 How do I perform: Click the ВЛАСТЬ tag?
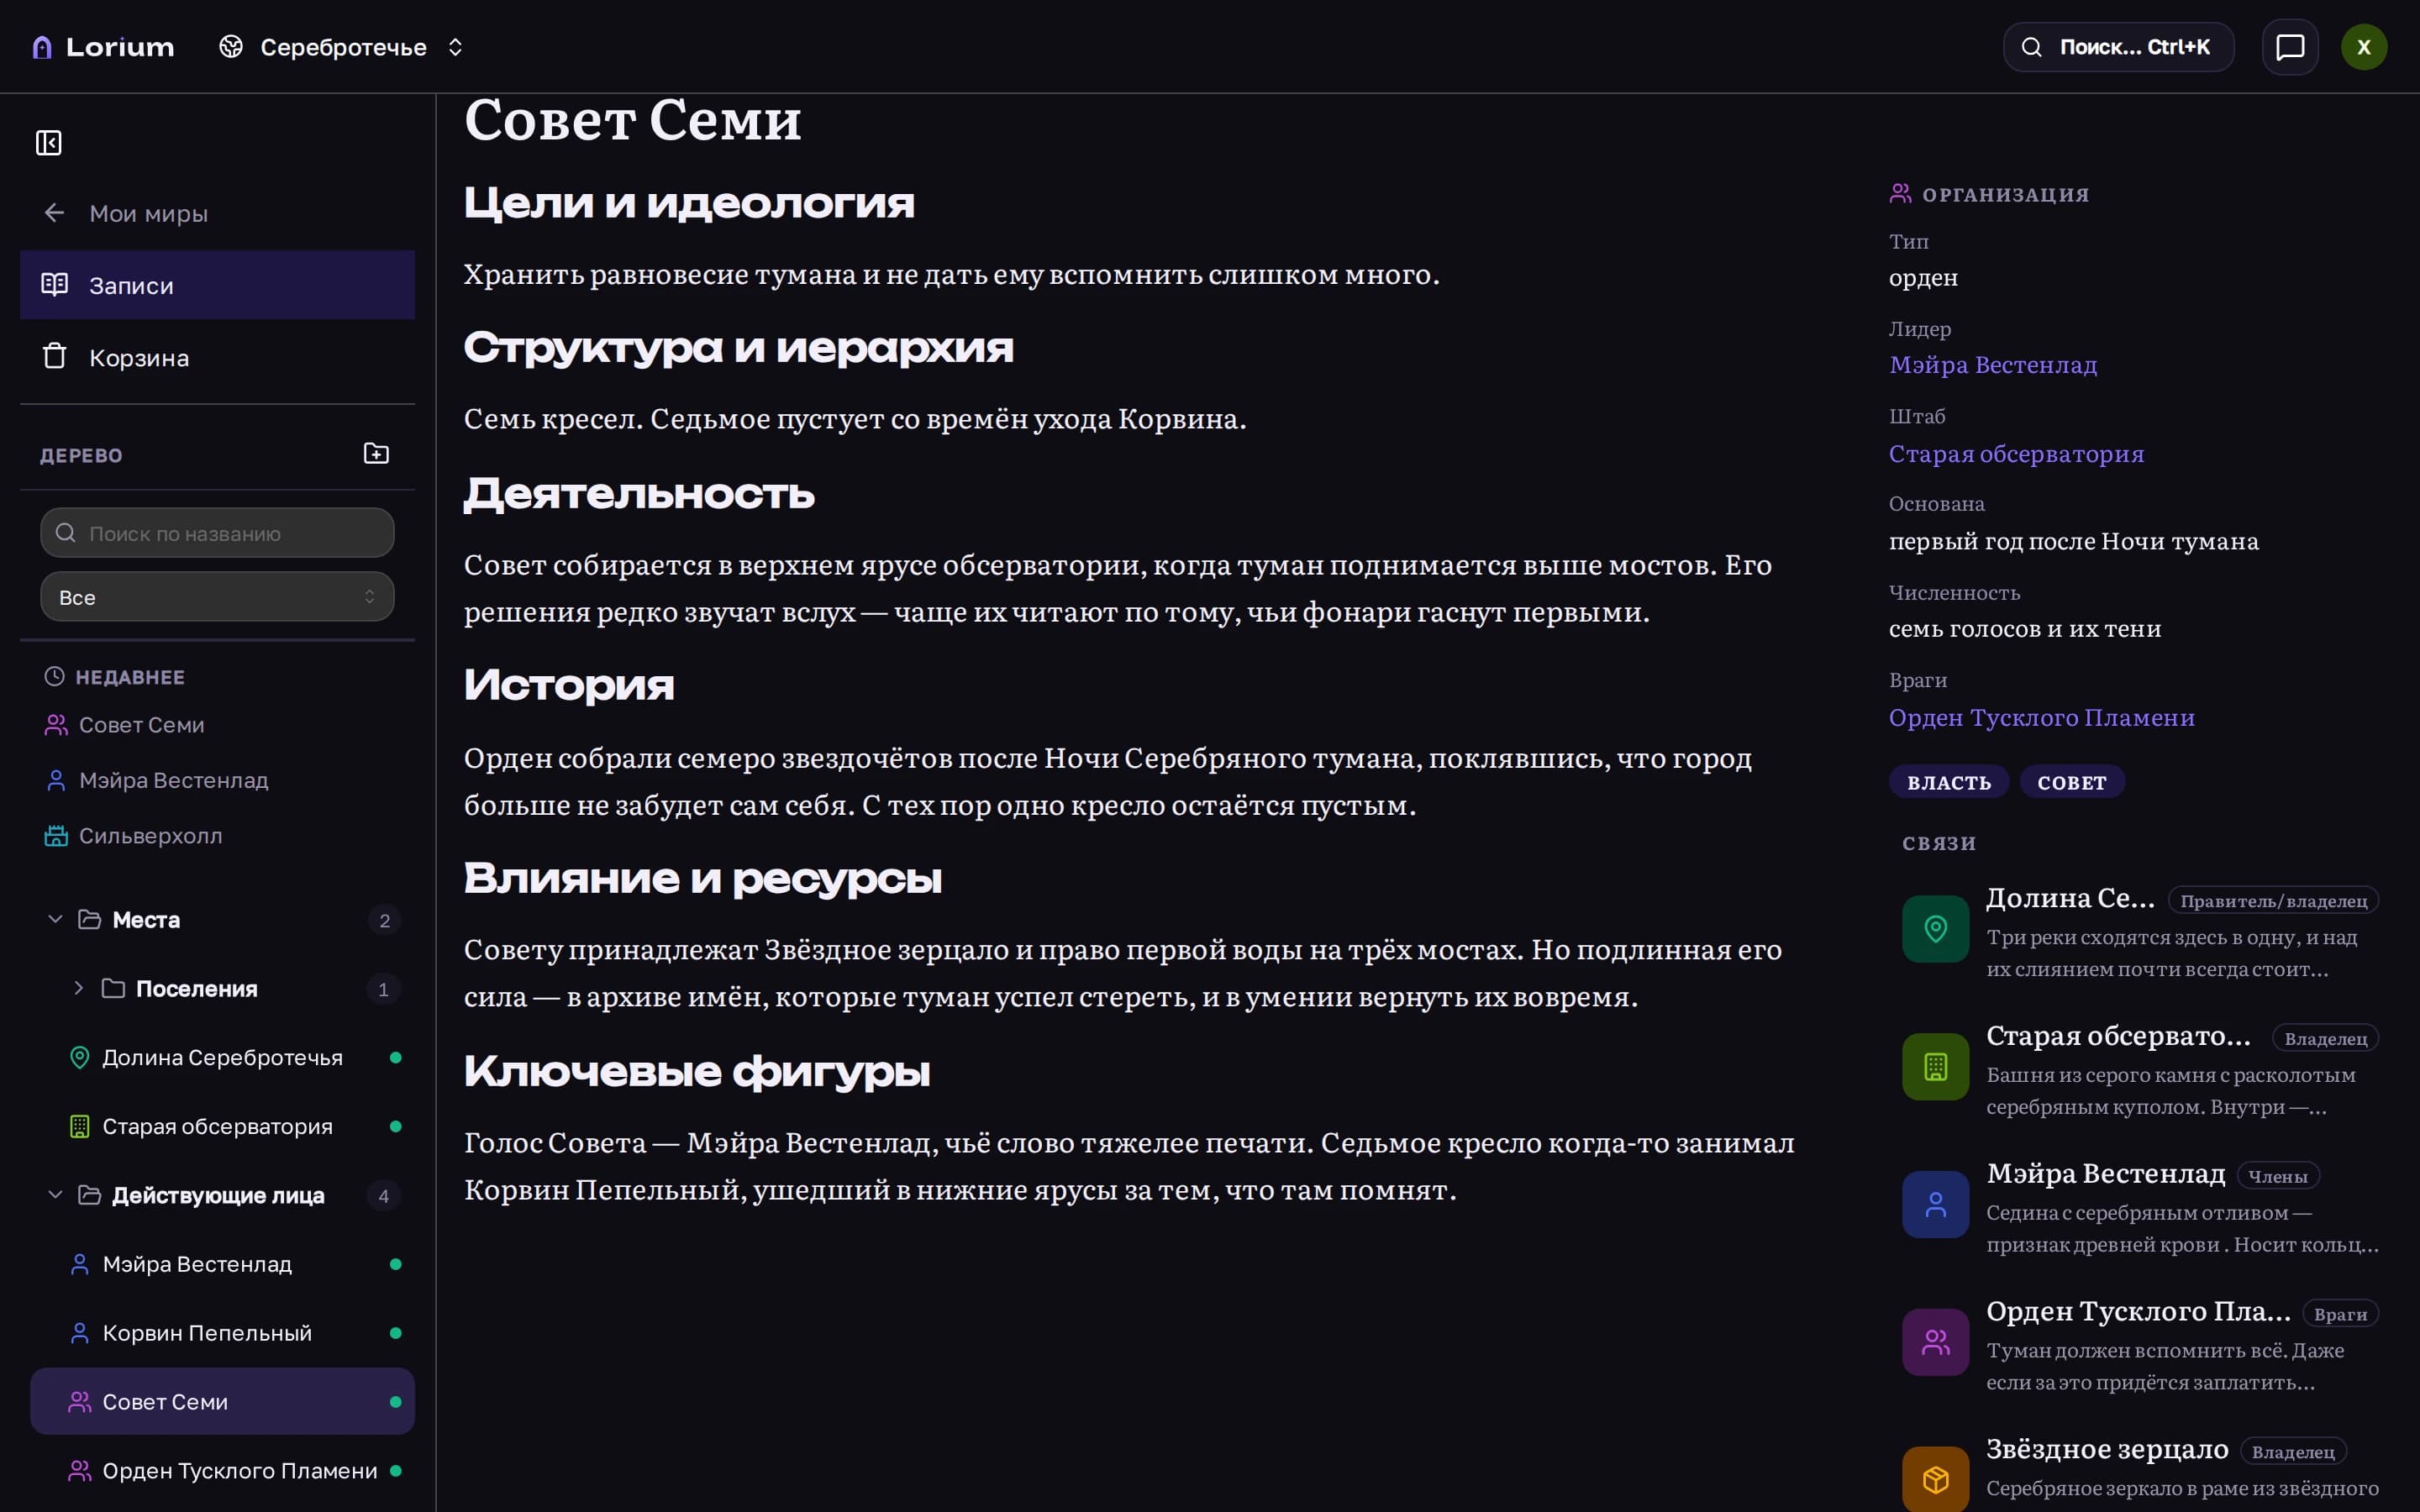click(x=1949, y=783)
